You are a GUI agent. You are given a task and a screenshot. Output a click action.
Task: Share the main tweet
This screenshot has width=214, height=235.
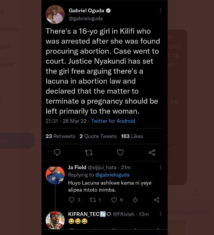point(152,152)
